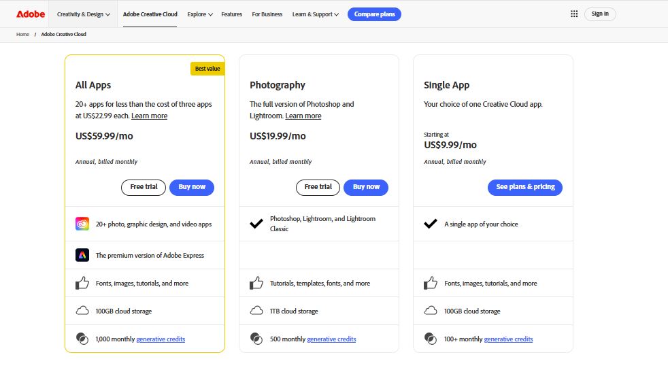
Task: Click 'Tutorials, templates, fonts, and more'
Action: pyautogui.click(x=320, y=284)
